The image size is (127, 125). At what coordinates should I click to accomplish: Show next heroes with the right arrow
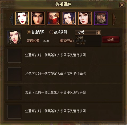[114, 19]
